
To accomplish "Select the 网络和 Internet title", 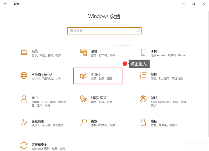I will [42, 74].
